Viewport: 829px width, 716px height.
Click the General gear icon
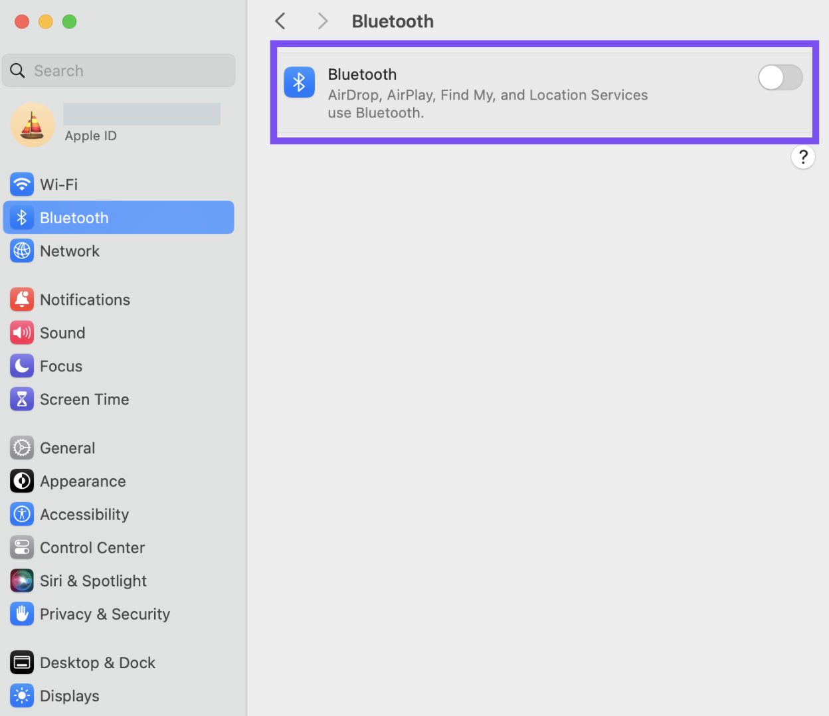22,448
